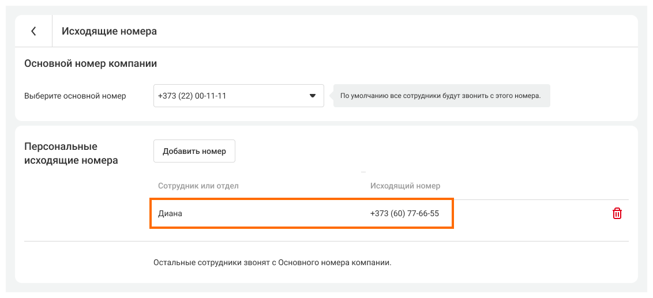The image size is (653, 298).
Task: Click the Основной номер компании heading
Action: click(91, 63)
